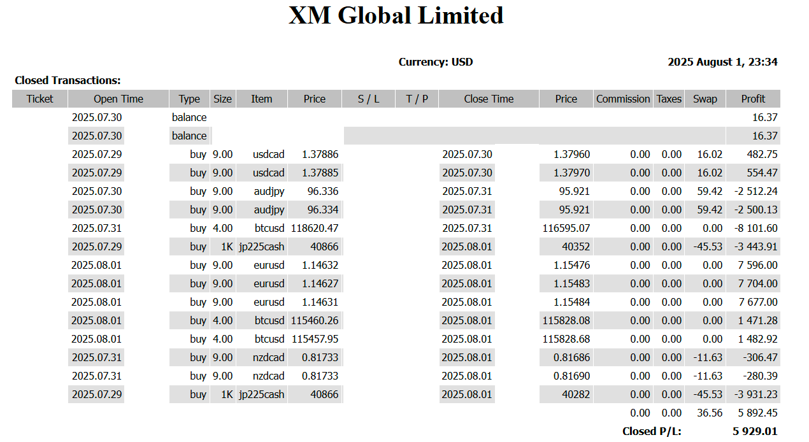
Task: Select the loss value -306.47
Action: [761, 357]
